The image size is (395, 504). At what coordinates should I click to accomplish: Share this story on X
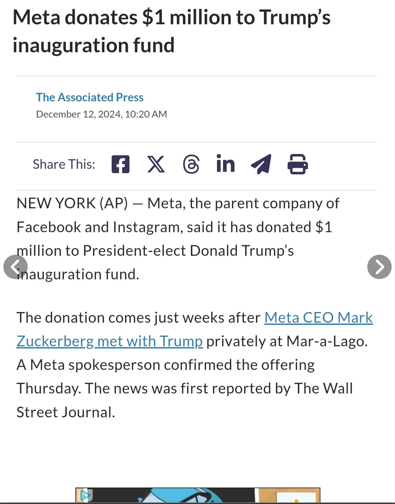coord(156,164)
